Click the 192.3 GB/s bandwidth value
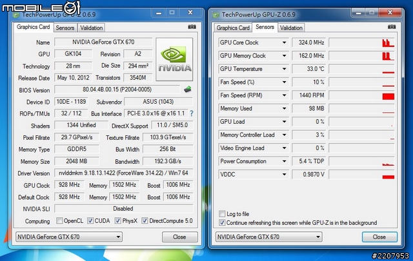 tap(168, 161)
